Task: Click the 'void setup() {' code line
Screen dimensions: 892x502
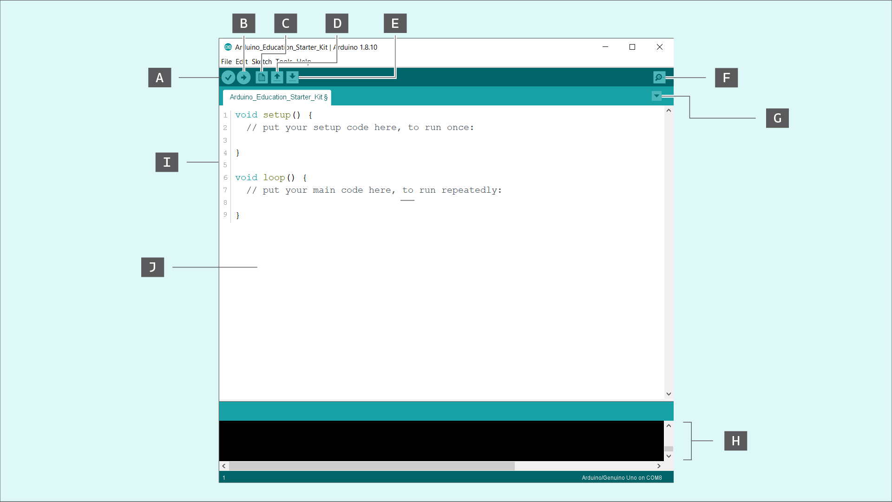Action: pos(274,115)
